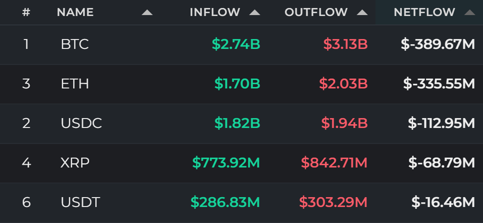Select BTC inflow value $2.74B

coord(236,45)
